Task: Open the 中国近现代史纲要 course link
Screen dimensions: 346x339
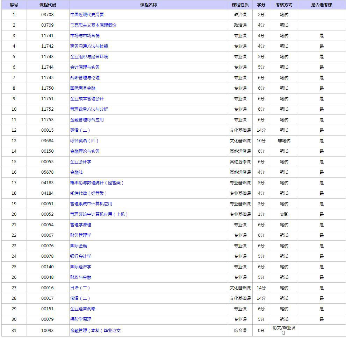Action: tap(87, 15)
